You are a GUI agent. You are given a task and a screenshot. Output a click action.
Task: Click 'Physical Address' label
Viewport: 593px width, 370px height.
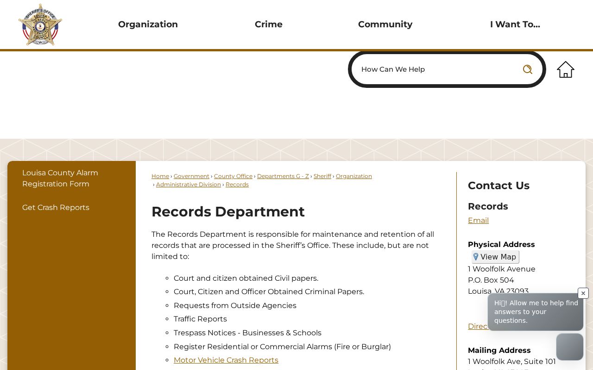tap(501, 245)
